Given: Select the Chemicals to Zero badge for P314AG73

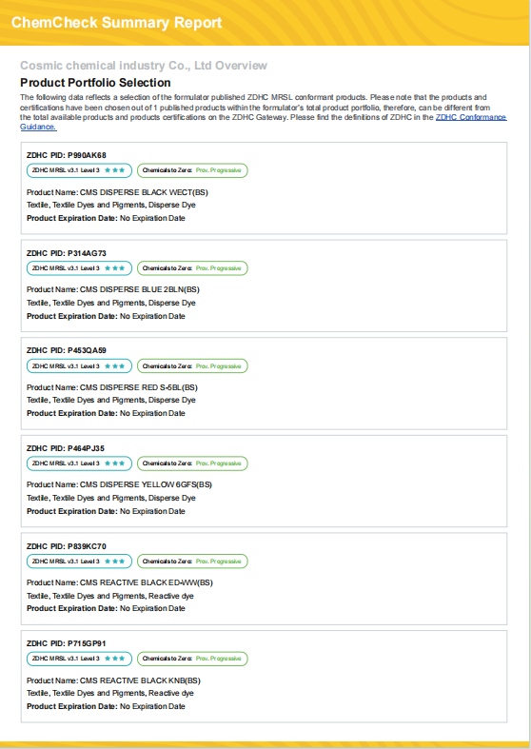Looking at the screenshot, I should pyautogui.click(x=192, y=268).
